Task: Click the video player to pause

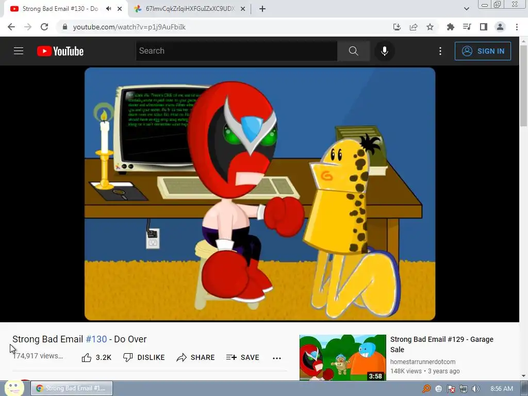Action: click(x=260, y=194)
